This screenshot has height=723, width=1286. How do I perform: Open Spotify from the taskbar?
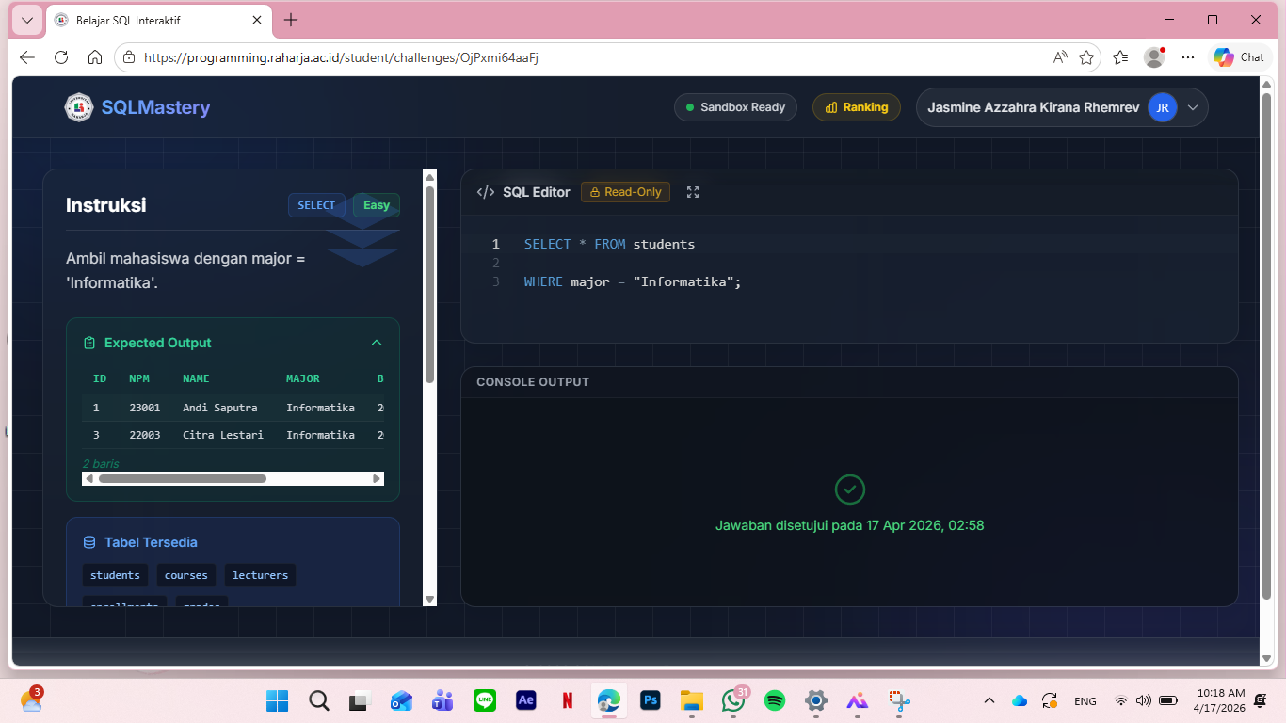click(775, 700)
